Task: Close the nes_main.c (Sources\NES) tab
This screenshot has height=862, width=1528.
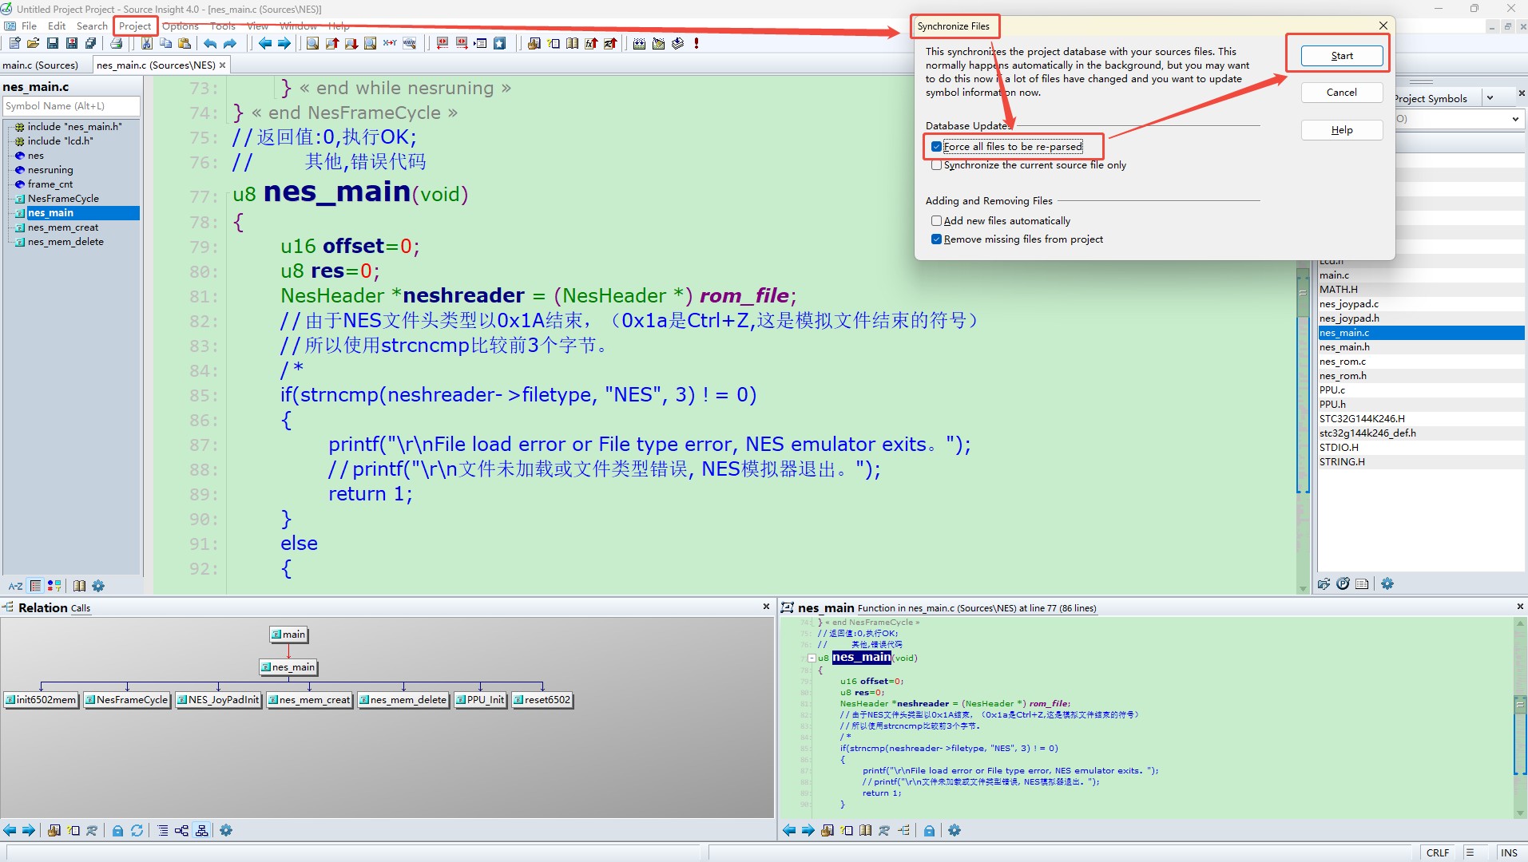Action: point(222,65)
